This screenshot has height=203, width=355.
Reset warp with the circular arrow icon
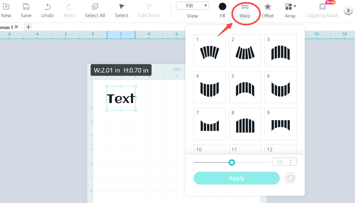(290, 178)
